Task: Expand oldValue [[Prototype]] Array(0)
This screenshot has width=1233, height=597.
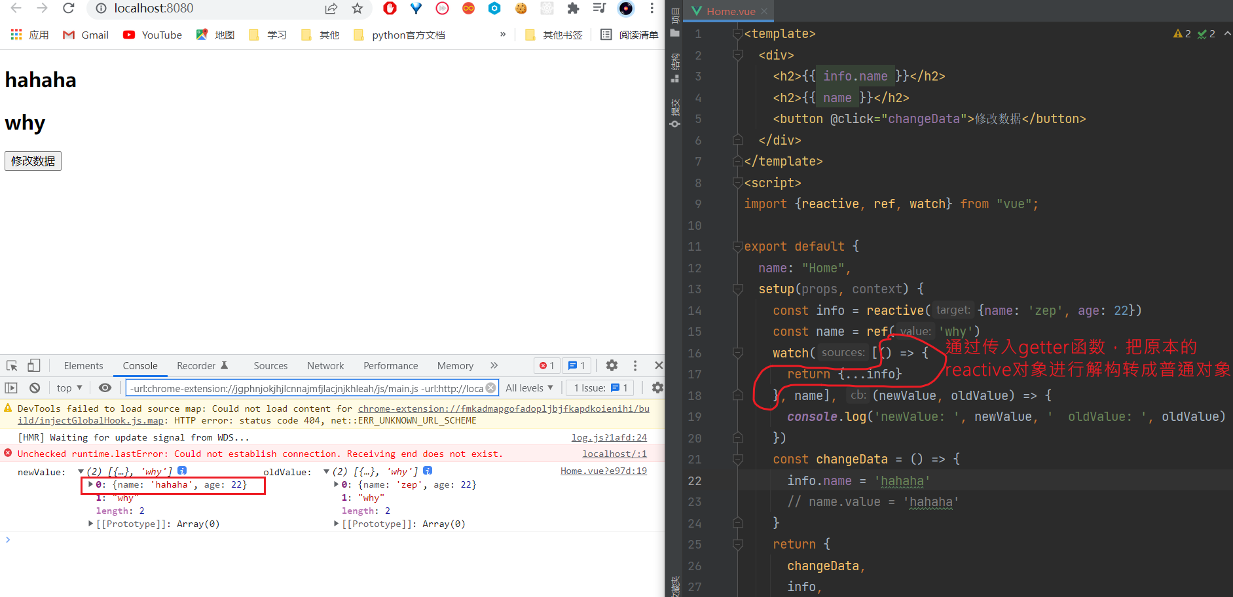Action: point(337,524)
